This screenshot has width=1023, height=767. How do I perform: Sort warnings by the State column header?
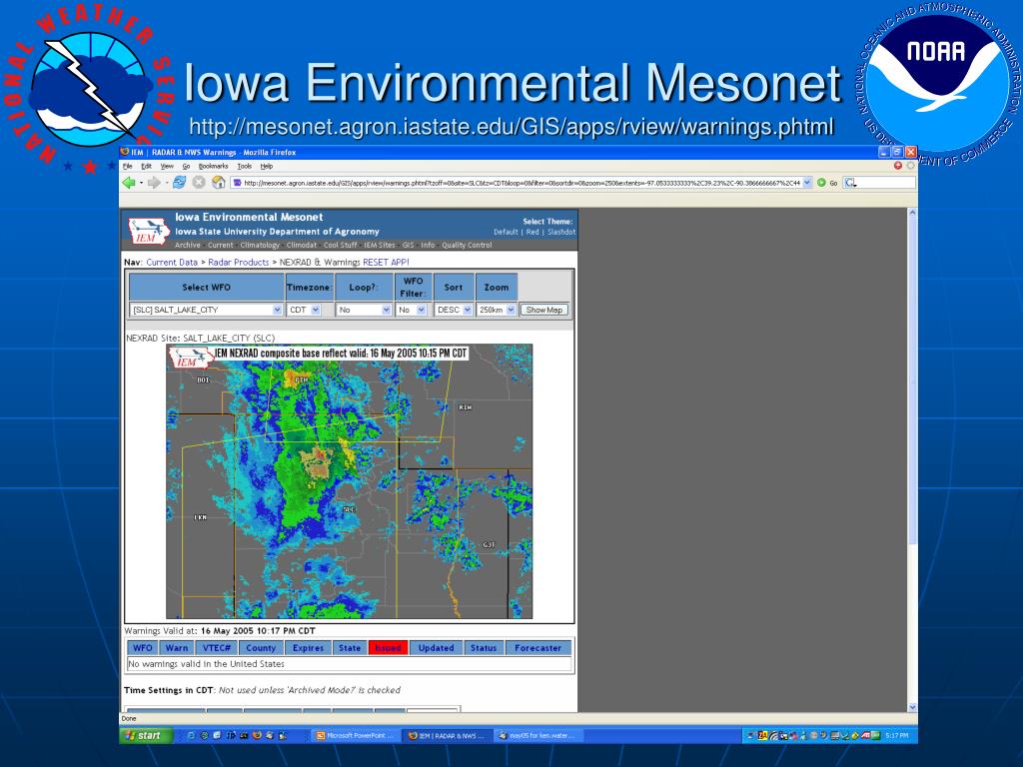(350, 647)
